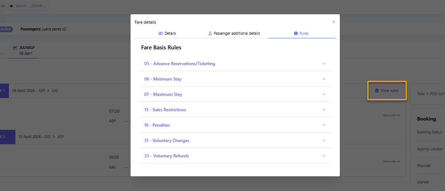Click the person icon for passenger details
Viewport: 445px width, 191px height.
tap(210, 33)
